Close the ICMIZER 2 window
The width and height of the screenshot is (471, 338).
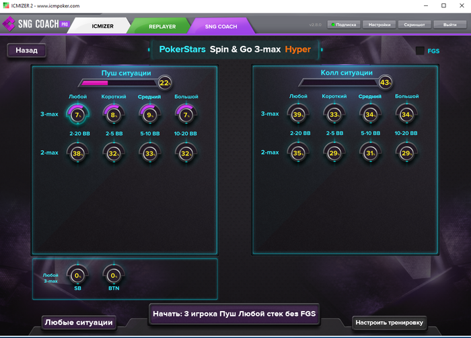[462, 5]
